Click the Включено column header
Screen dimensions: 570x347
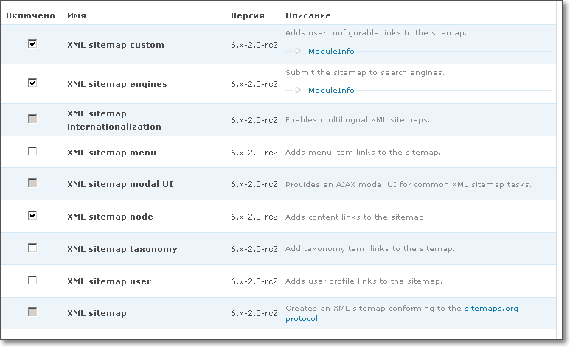point(30,15)
